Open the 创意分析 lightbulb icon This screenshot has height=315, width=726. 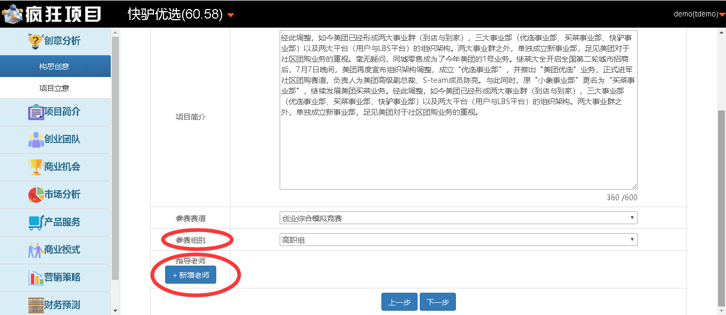tap(35, 41)
